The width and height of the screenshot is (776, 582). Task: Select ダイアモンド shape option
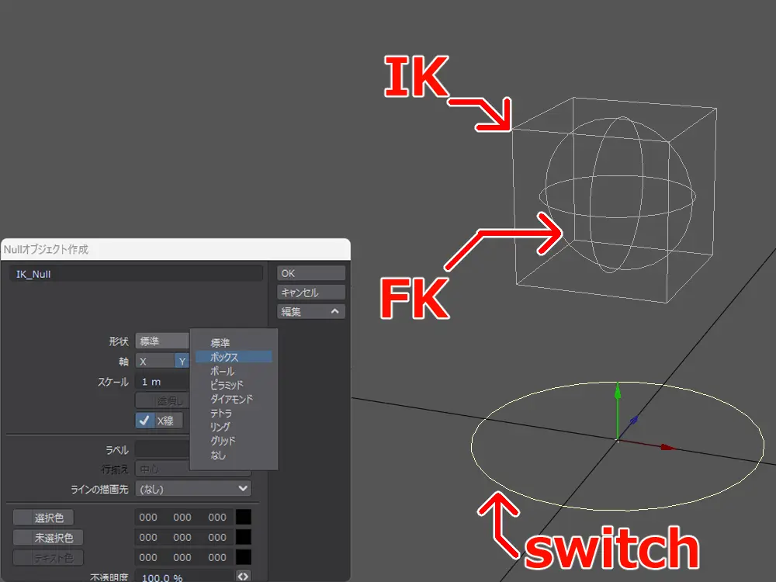[x=233, y=399]
